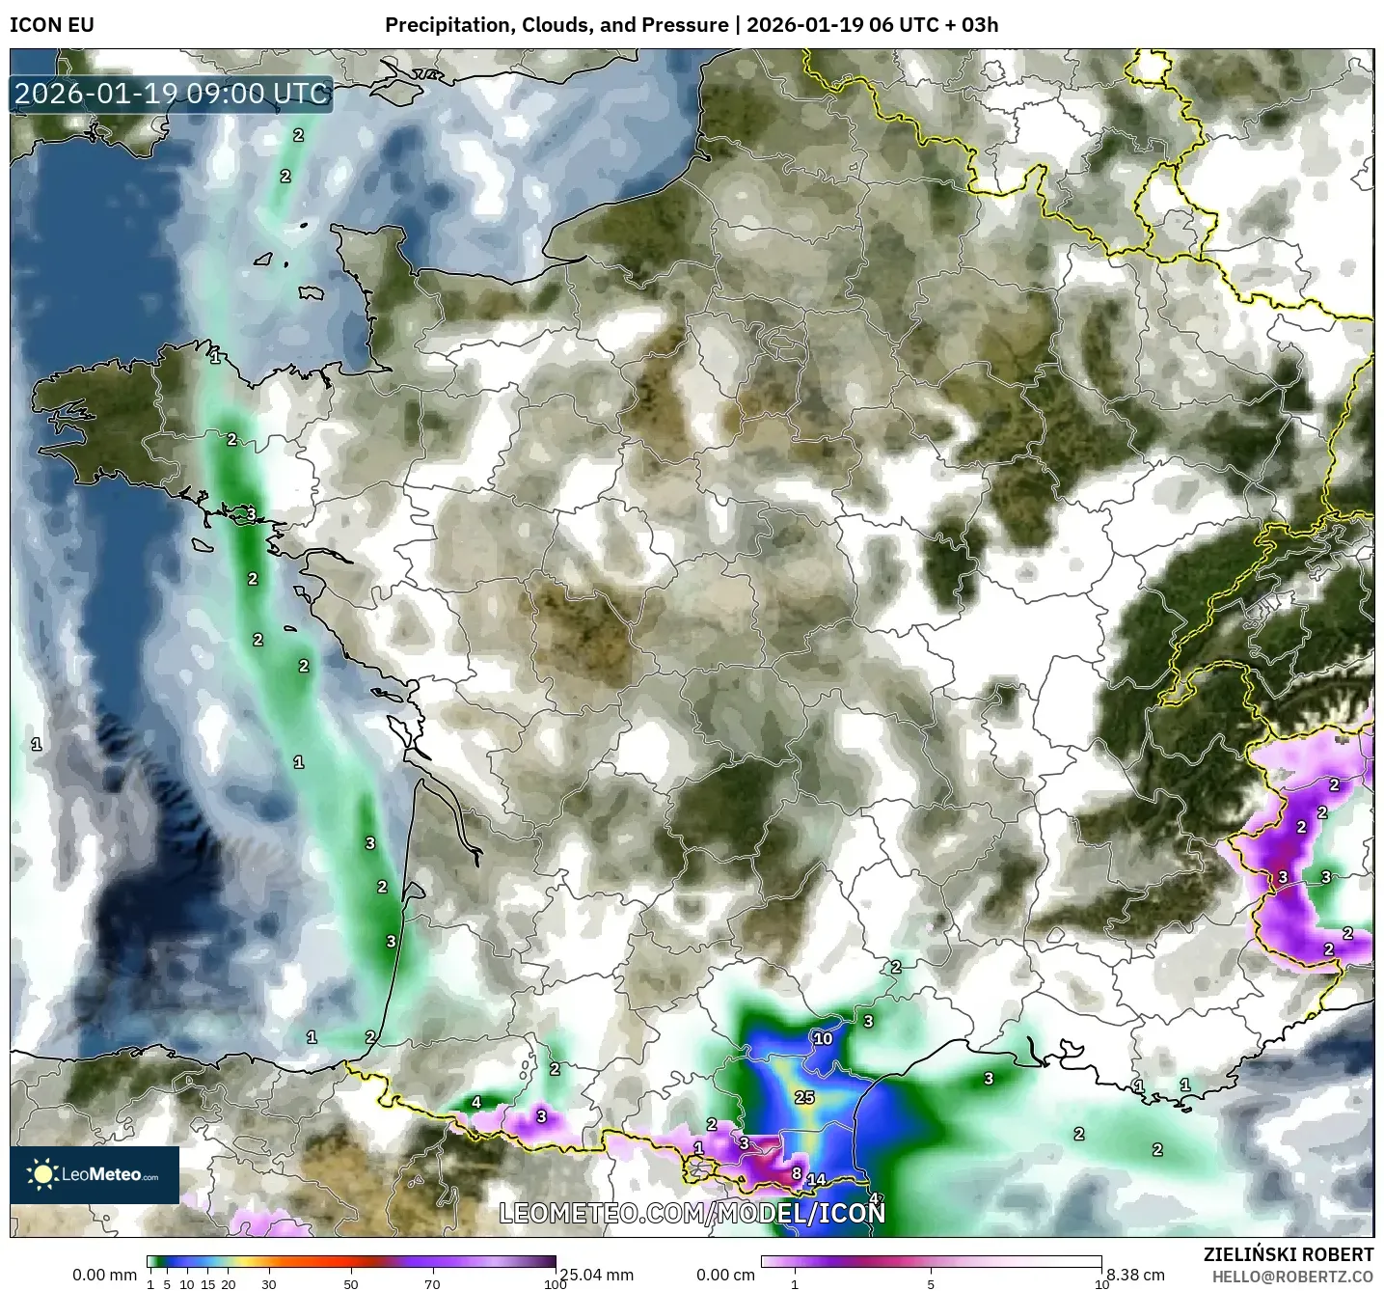The image size is (1384, 1291).
Task: Select the snow value "3" marker in Alps
Action: tap(1282, 879)
